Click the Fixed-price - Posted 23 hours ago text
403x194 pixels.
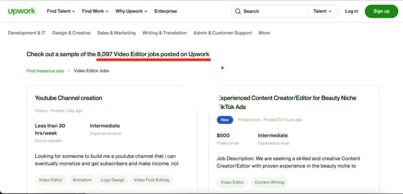270,120
